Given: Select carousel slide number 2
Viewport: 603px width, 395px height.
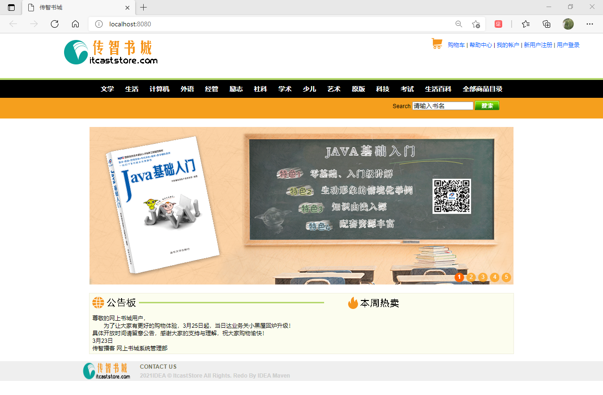Looking at the screenshot, I should pyautogui.click(x=471, y=277).
